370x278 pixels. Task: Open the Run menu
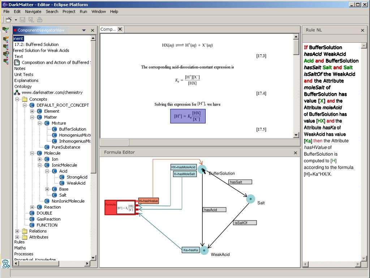click(x=83, y=11)
